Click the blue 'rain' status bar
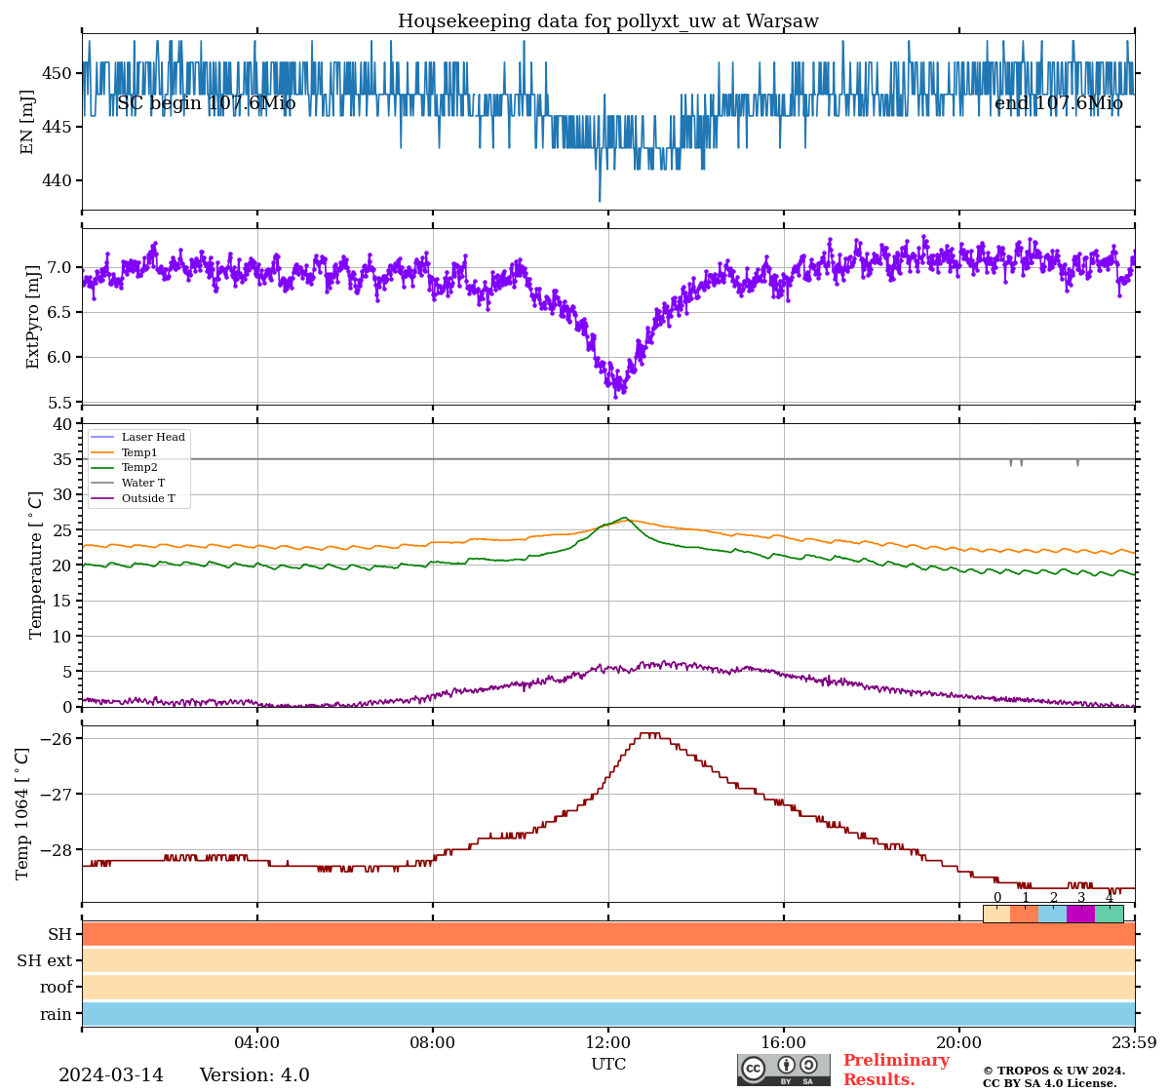This screenshot has width=1170, height=1092. [608, 1013]
